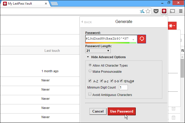The width and height of the screenshot is (185, 123).
Task: Uncheck the !$%@# special characters checkbox
Action: click(121, 81)
